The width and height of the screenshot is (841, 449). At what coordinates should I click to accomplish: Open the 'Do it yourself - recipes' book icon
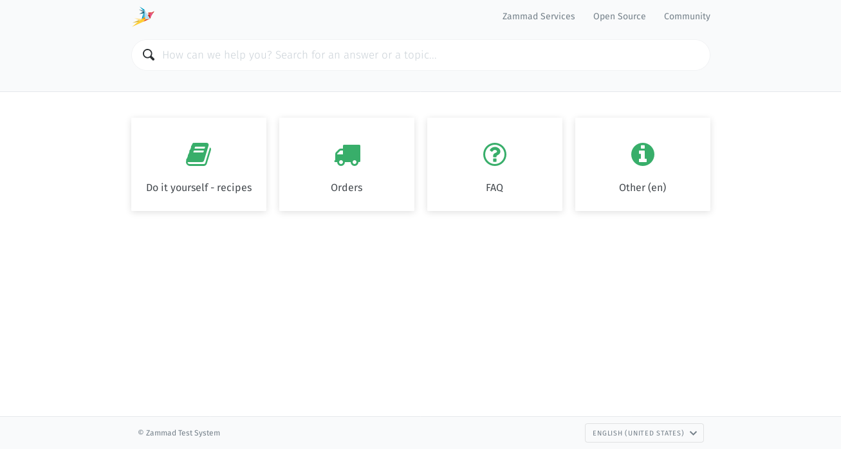(x=199, y=154)
